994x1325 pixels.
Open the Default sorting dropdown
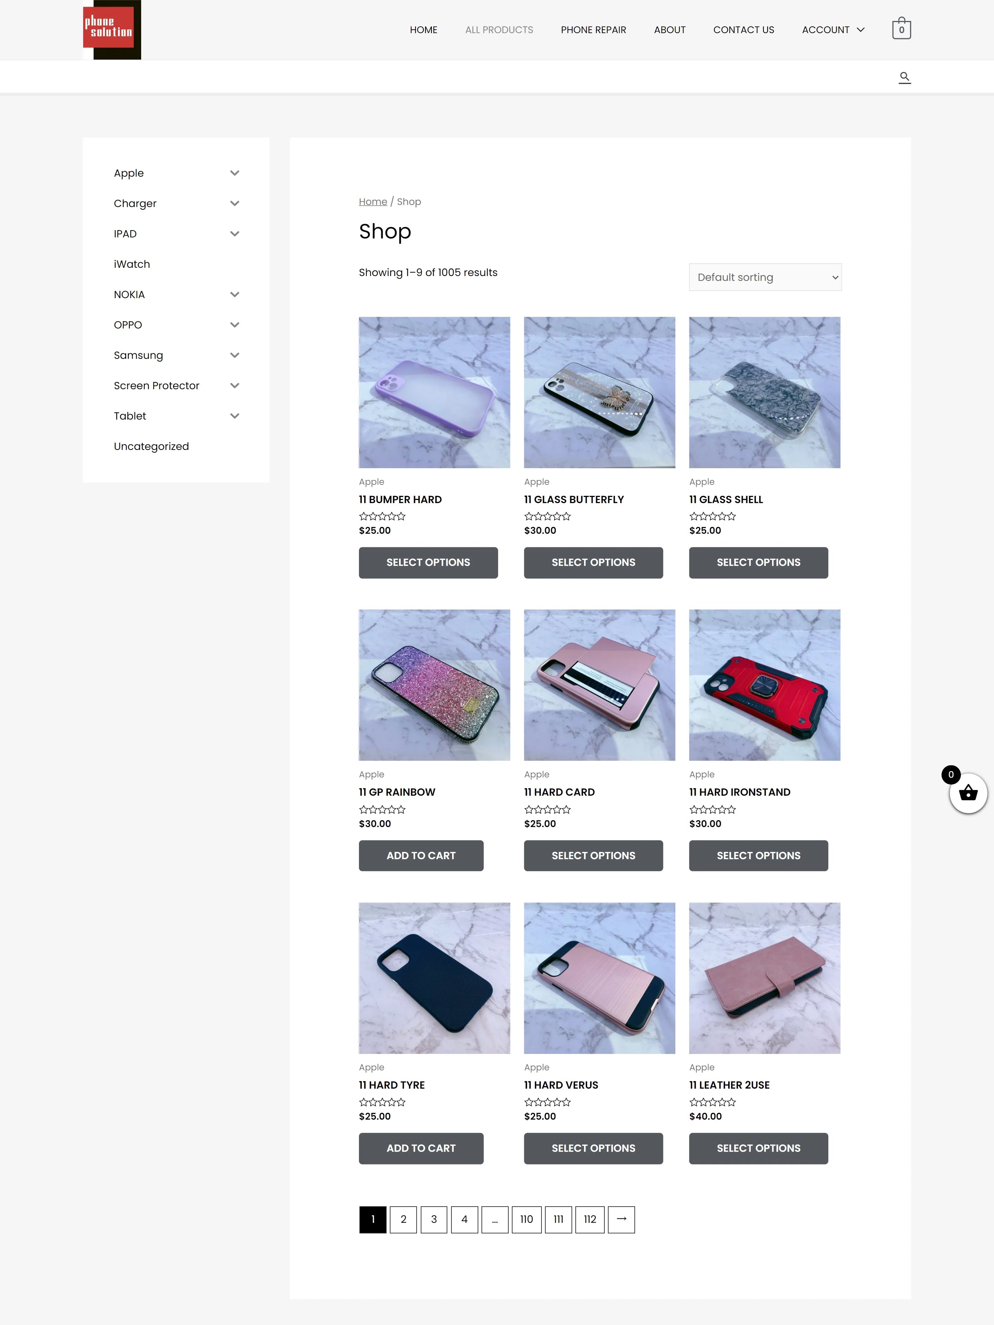pos(765,277)
